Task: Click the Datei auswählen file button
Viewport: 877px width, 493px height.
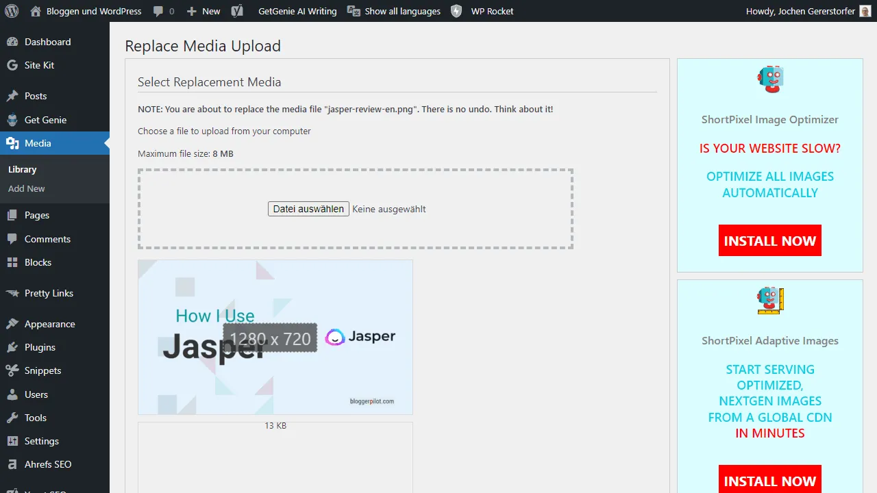Action: (x=308, y=209)
